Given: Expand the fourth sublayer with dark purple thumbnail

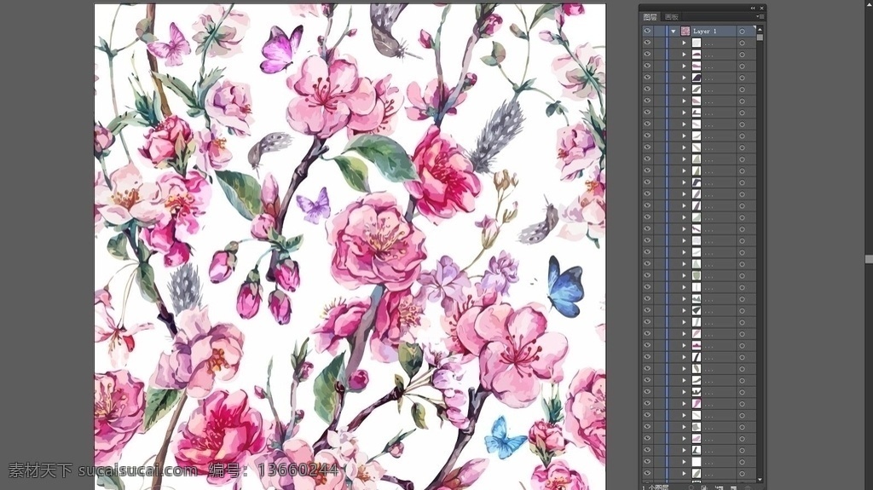Looking at the screenshot, I should (x=685, y=78).
